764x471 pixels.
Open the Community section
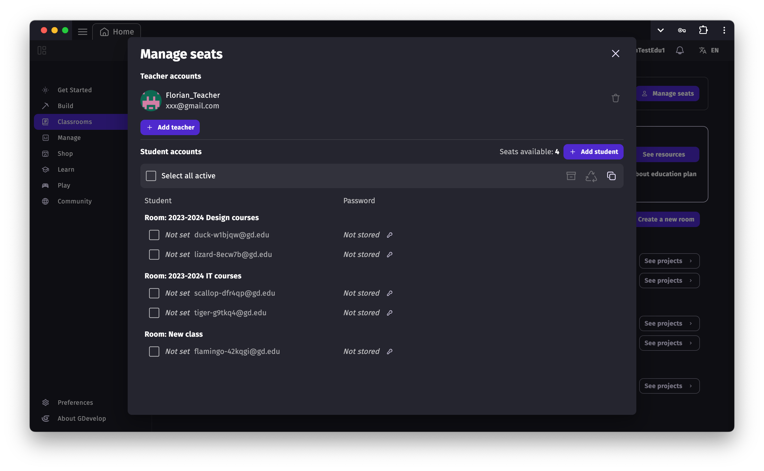pyautogui.click(x=74, y=201)
